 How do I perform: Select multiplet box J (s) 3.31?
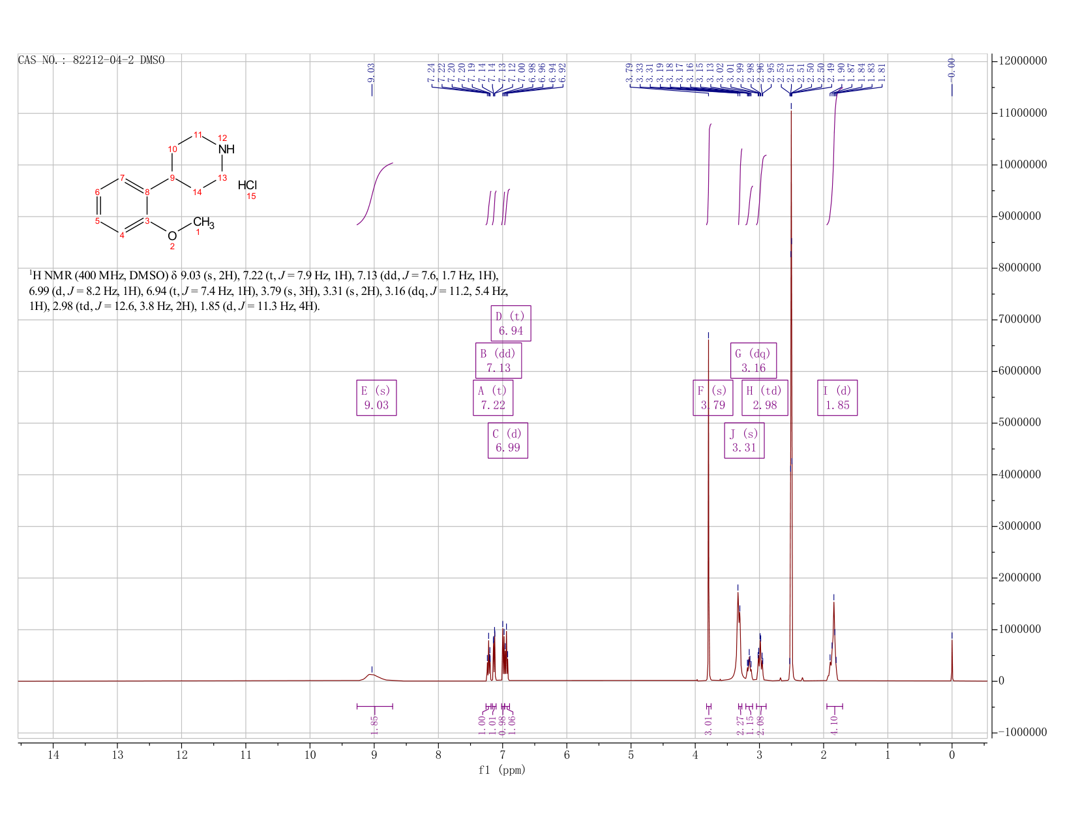point(744,440)
